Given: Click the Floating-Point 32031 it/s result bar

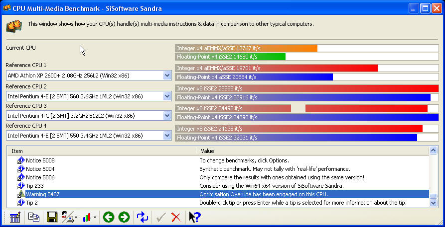Looking at the screenshot, I should tap(307, 138).
